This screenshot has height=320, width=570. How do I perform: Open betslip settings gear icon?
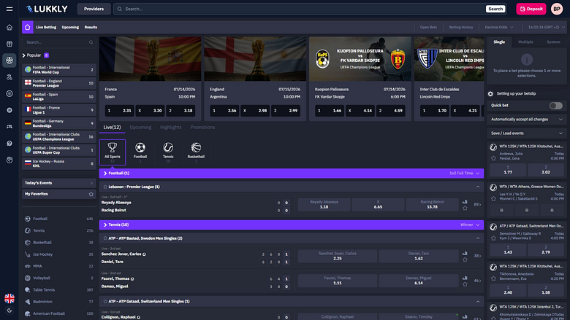pyautogui.click(x=490, y=94)
